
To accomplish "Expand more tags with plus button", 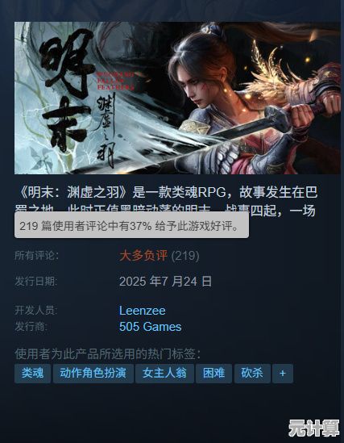I will (283, 374).
